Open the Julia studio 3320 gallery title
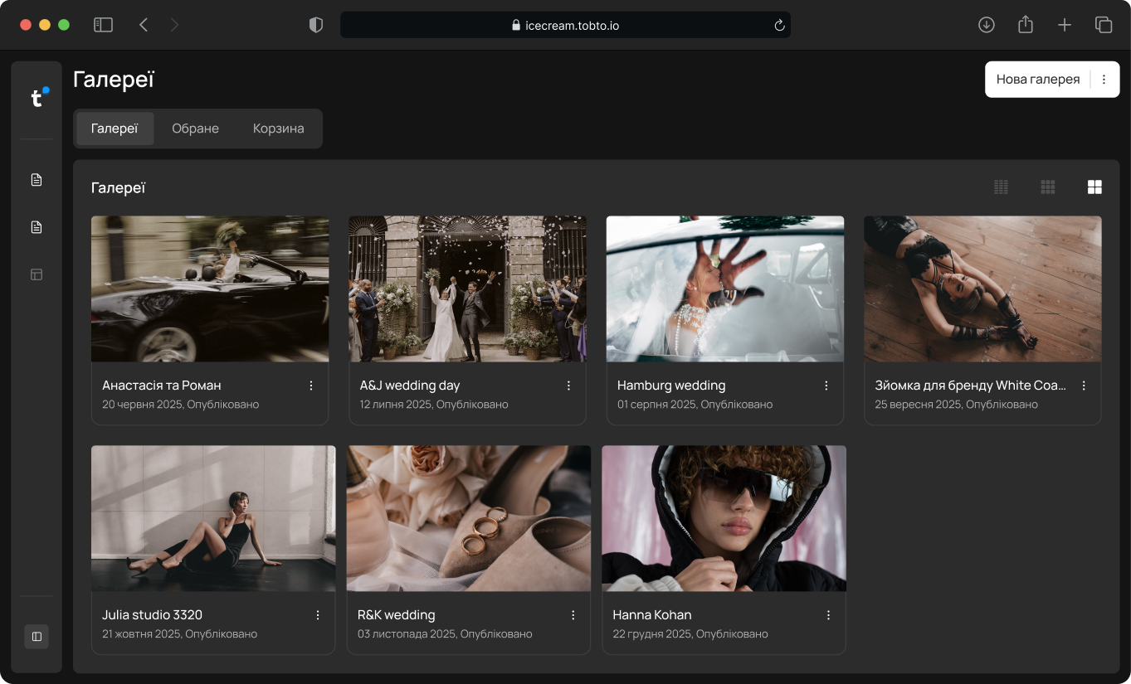 152,615
